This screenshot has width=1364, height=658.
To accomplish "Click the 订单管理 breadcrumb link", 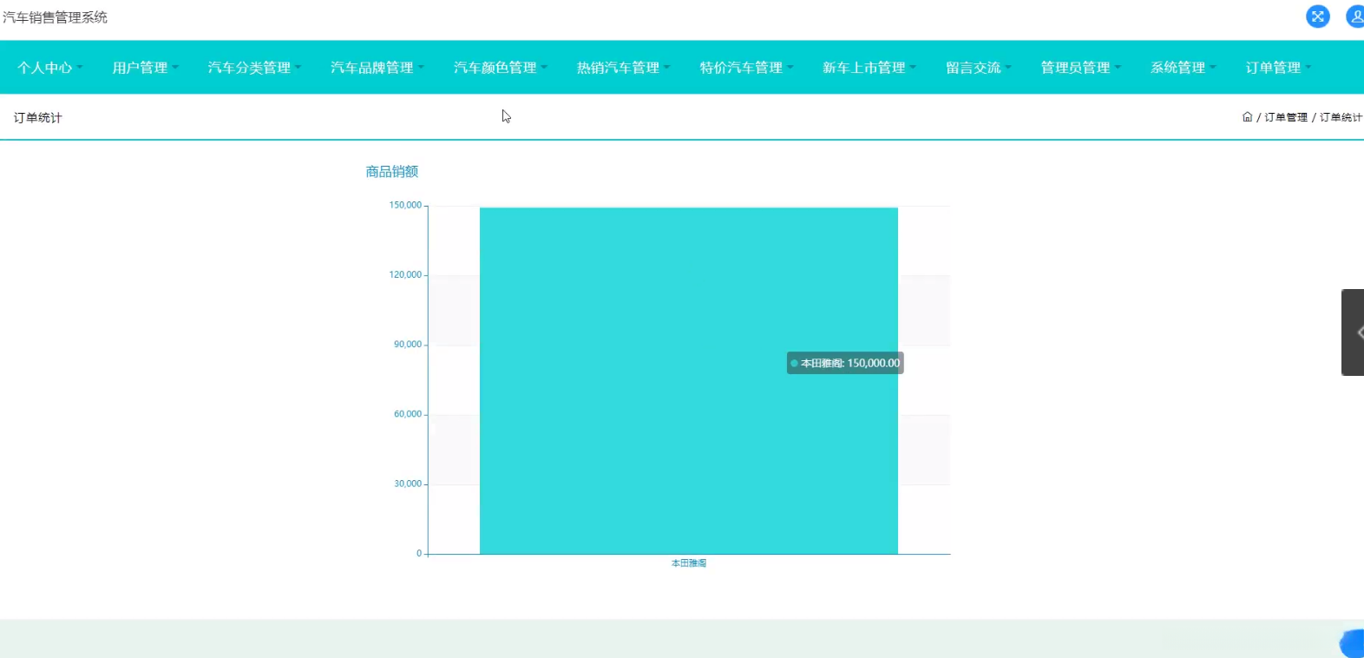I will pyautogui.click(x=1286, y=117).
